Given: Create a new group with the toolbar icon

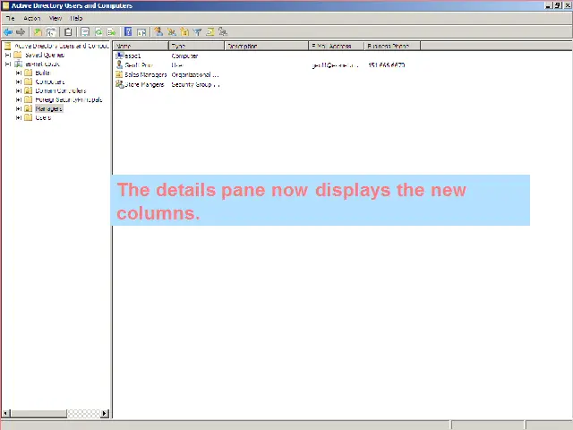Looking at the screenshot, I should (171, 32).
